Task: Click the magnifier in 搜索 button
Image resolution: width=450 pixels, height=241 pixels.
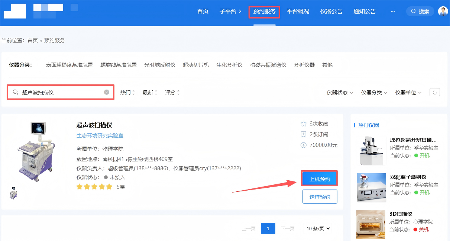Action: point(413,11)
